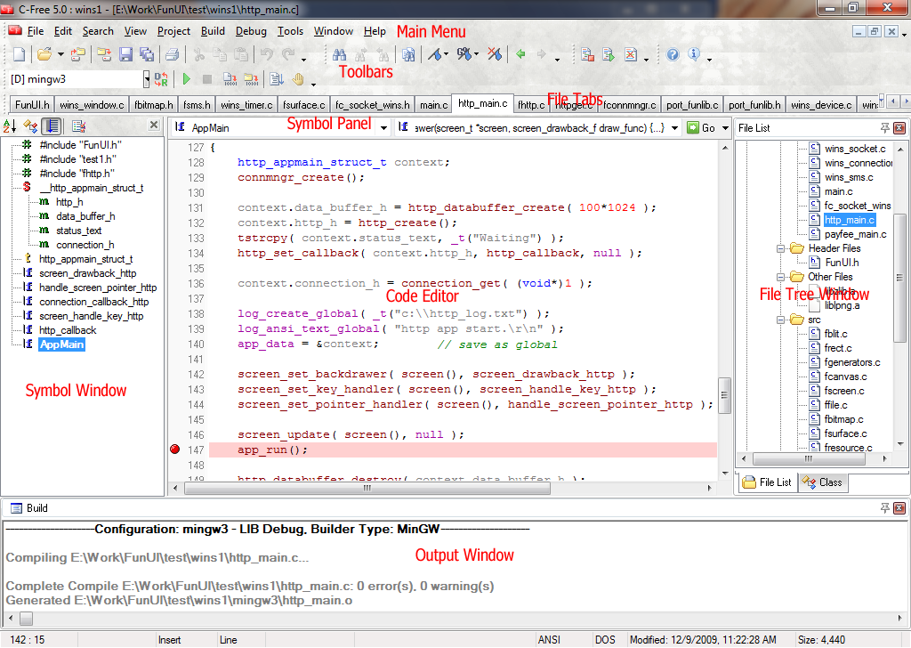
Task: Click the blue Help question mark icon
Action: point(673,54)
